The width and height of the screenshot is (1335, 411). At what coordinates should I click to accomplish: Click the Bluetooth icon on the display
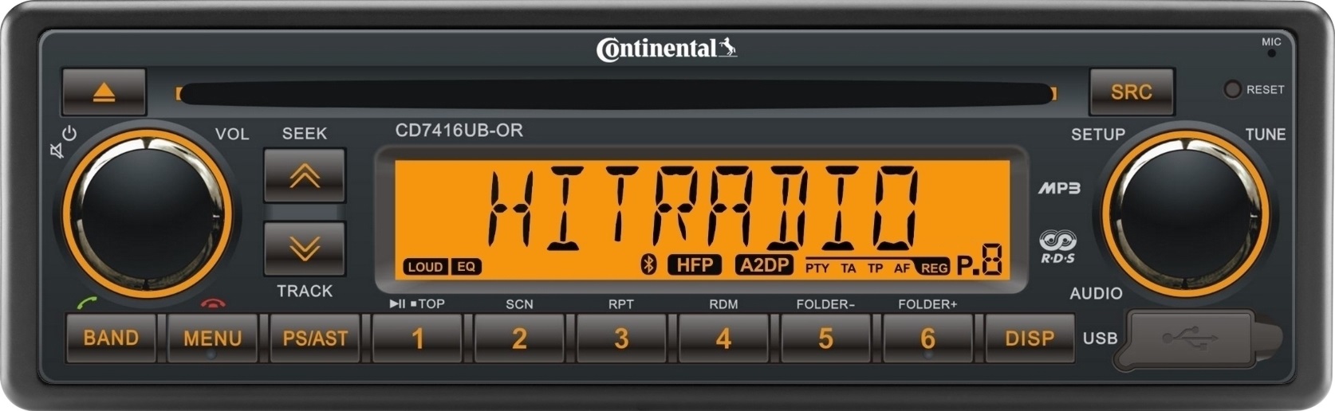click(x=648, y=265)
